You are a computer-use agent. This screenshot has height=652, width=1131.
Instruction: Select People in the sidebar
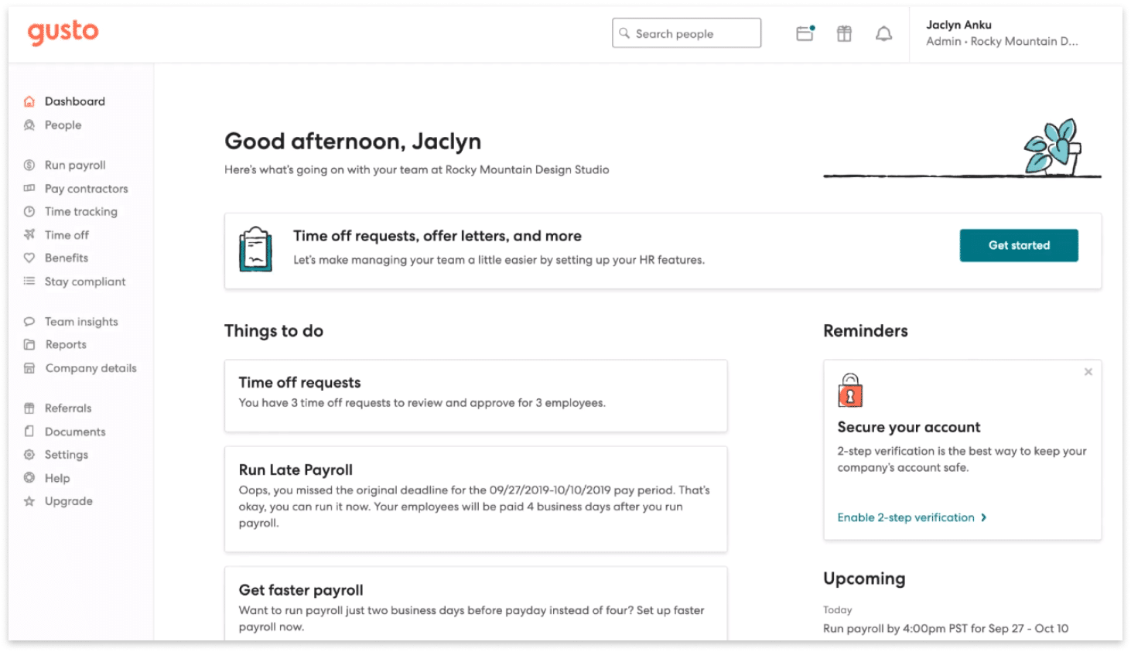point(62,125)
